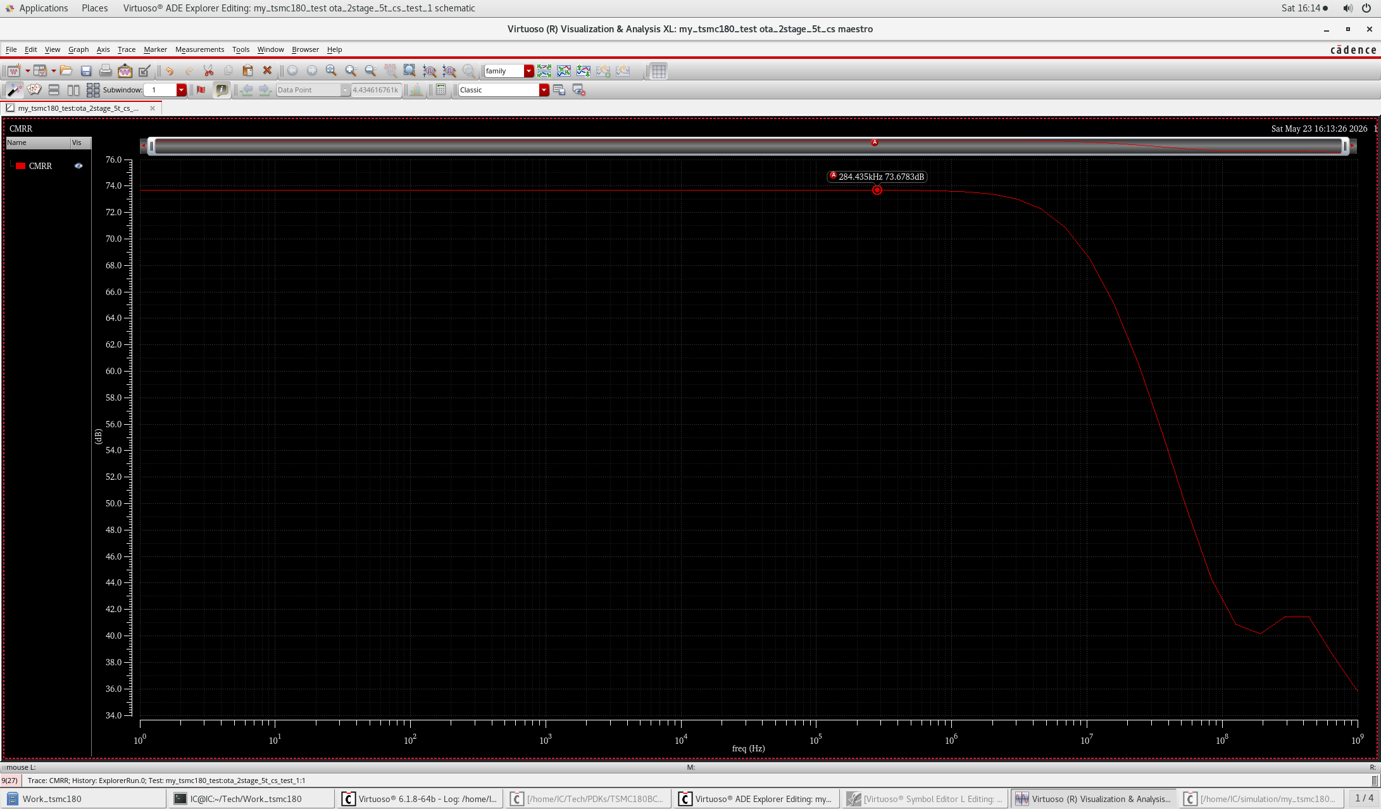Click the Save floppy disk icon
The width and height of the screenshot is (1381, 809).
(86, 71)
